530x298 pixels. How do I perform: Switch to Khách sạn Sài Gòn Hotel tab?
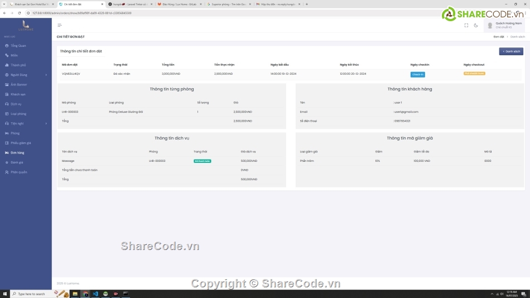32,4
